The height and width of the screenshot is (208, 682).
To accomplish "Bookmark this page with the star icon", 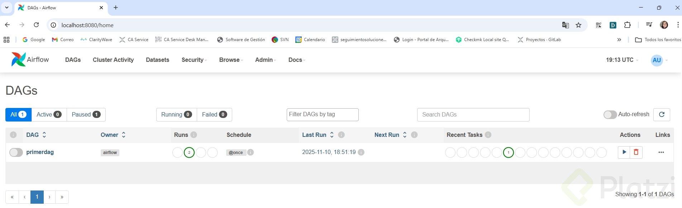I will [x=578, y=25].
